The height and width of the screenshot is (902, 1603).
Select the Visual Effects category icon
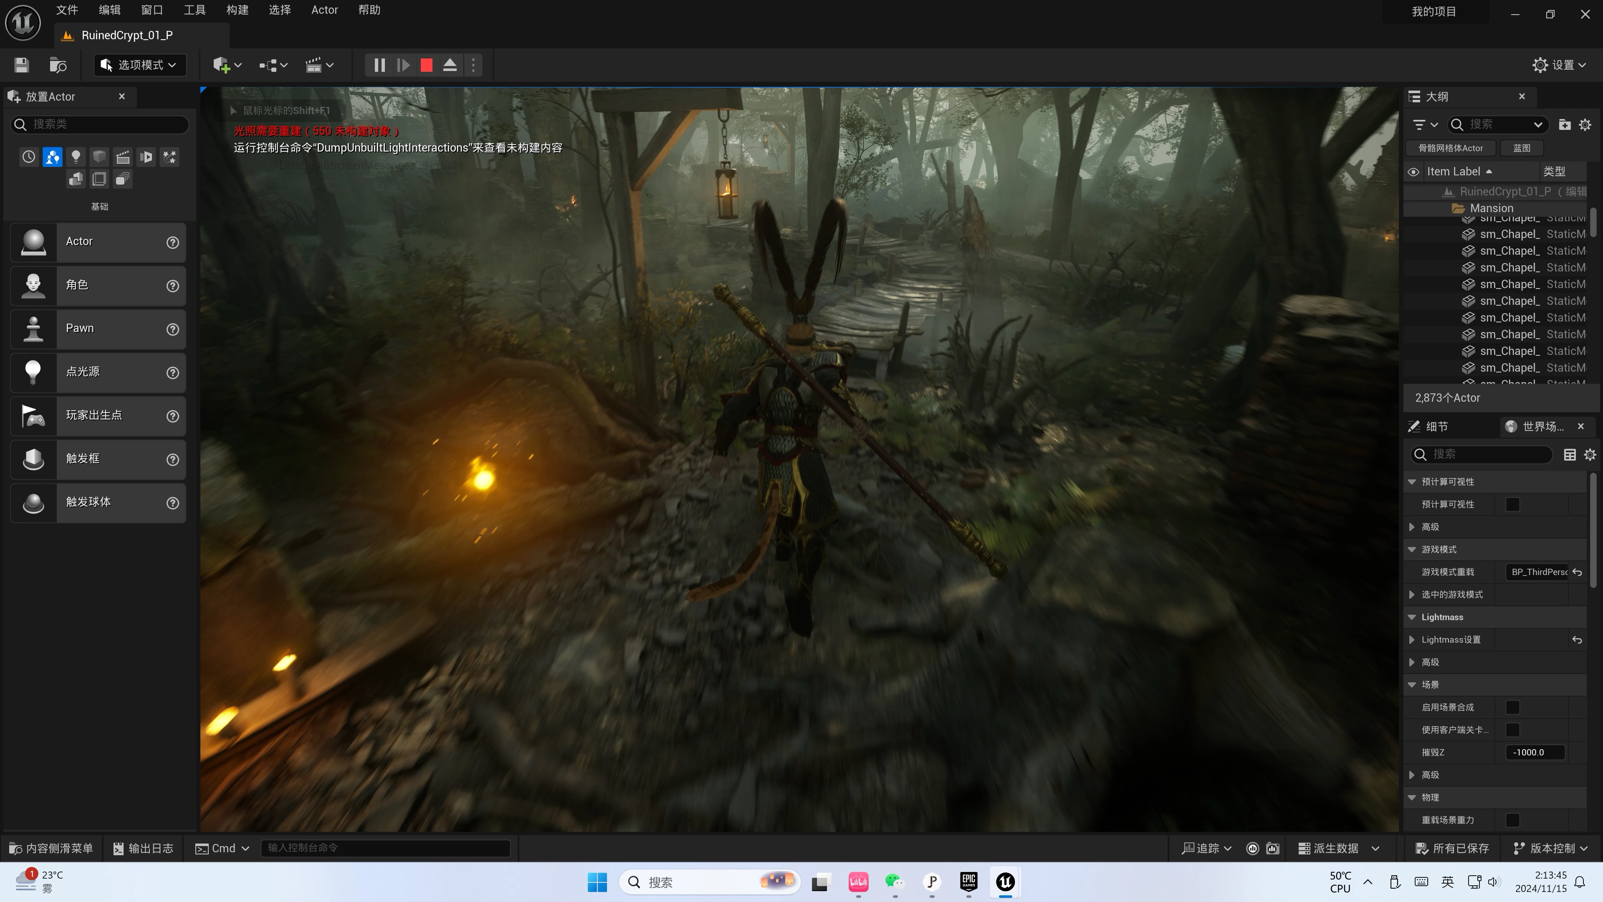pyautogui.click(x=169, y=157)
